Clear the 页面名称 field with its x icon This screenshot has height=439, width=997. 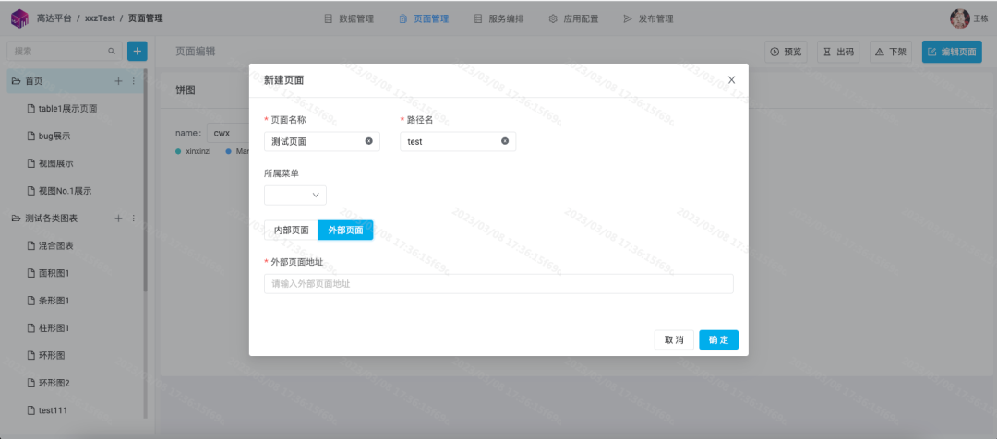368,141
